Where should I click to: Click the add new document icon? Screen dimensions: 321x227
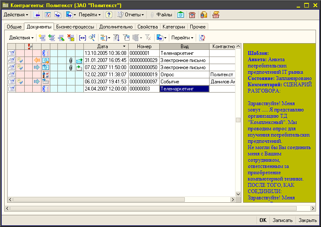(42, 37)
